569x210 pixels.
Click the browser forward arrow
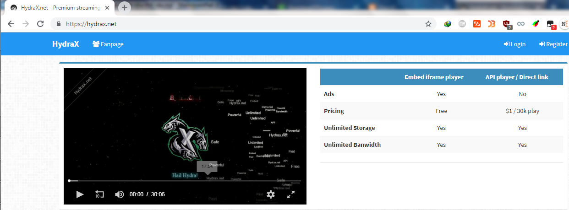coord(26,24)
